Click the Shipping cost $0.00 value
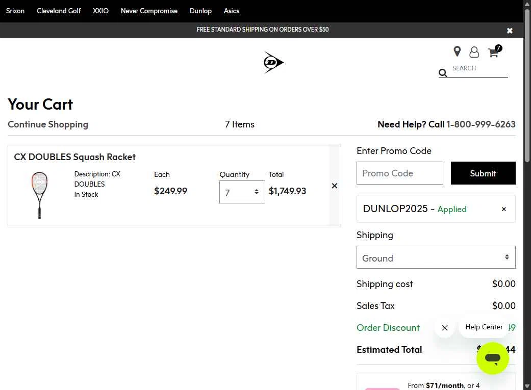Screen dimensions: 531x390 [x=503, y=283]
